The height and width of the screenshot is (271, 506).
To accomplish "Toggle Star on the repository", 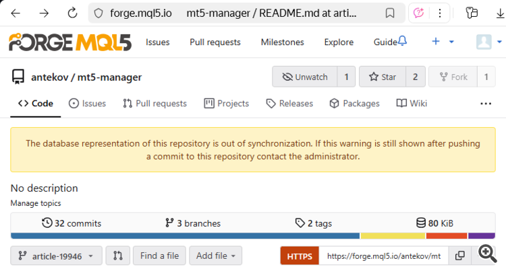I will (382, 77).
